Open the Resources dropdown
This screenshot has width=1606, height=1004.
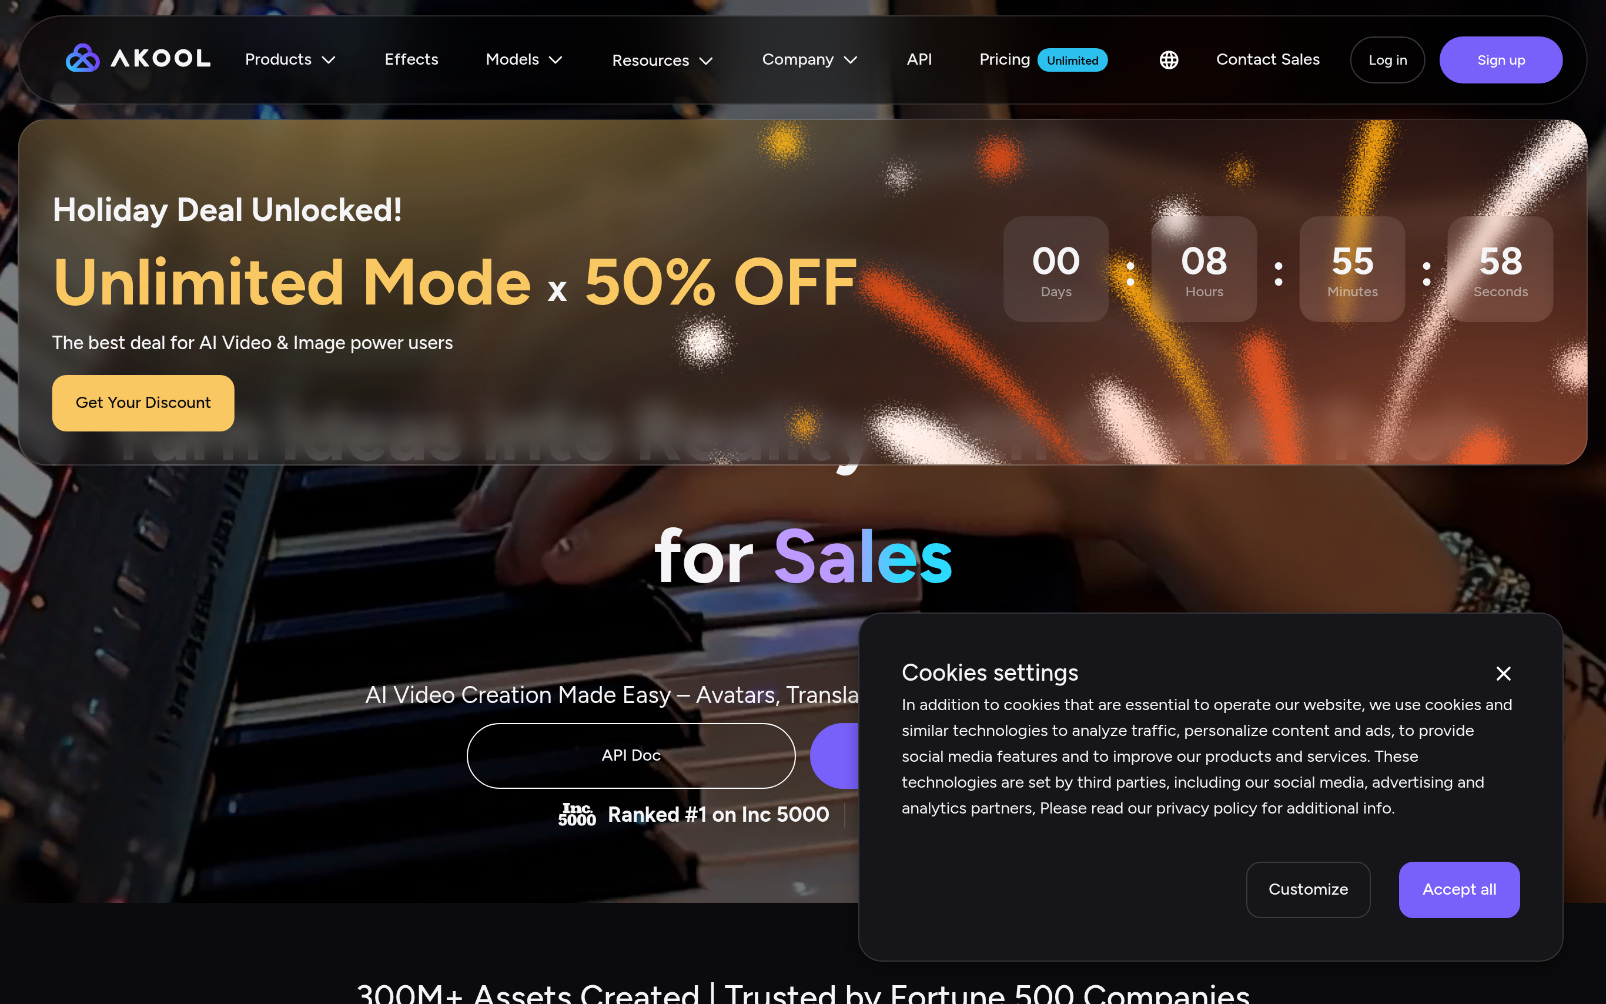(662, 61)
